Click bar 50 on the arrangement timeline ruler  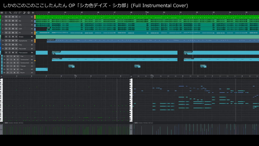[164, 12]
